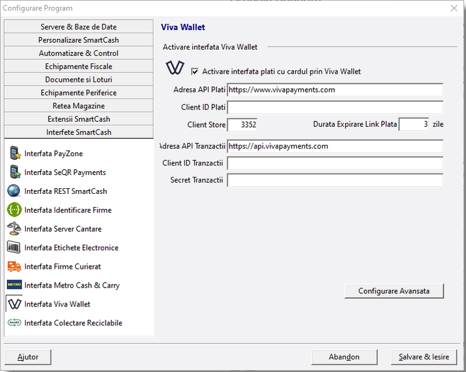466x372 pixels.
Task: Select the Interfata SeQR Payments label
Action: [x=65, y=172]
